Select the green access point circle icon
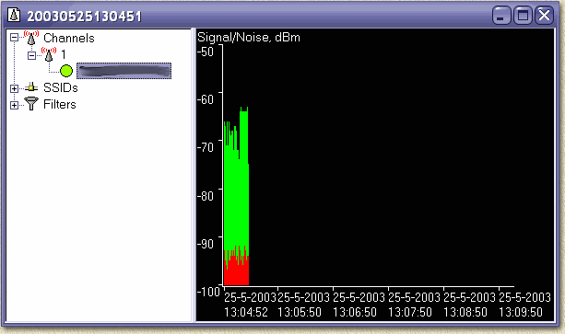The height and width of the screenshot is (334, 565). [x=66, y=71]
